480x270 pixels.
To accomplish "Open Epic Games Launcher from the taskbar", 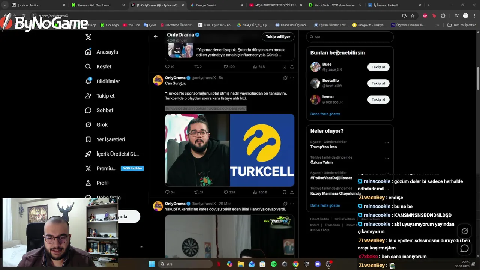I will point(307,264).
